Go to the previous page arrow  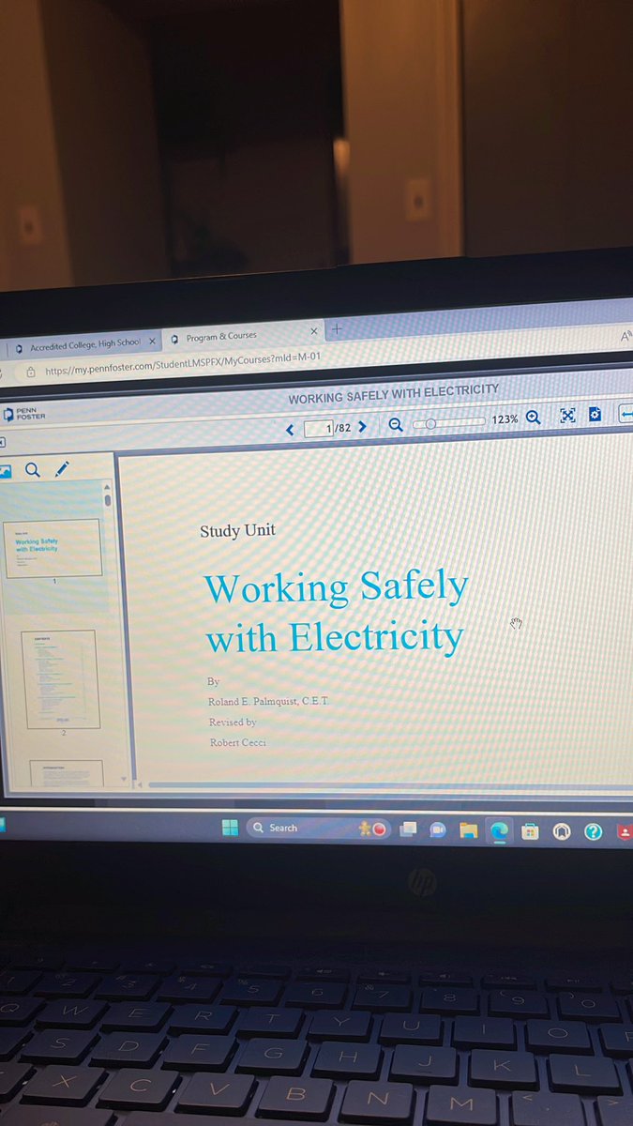point(290,429)
